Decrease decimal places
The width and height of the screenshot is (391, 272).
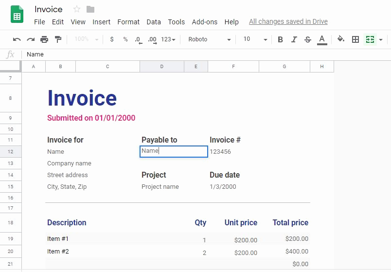click(139, 40)
